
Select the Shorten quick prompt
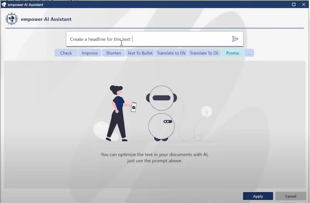coord(114,53)
